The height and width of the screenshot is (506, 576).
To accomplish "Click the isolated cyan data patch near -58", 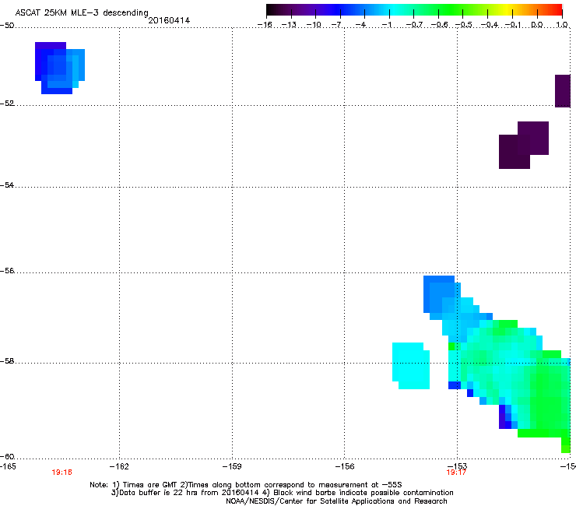I will point(411,366).
